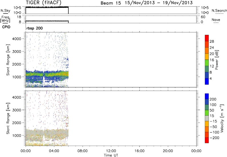
Task: Select the Freq. [MHz] axis label
Action: (5, 19)
